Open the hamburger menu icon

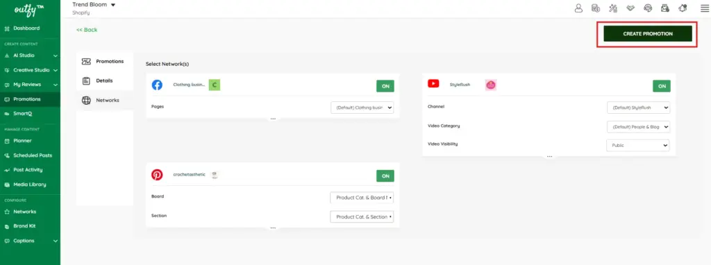pos(704,8)
